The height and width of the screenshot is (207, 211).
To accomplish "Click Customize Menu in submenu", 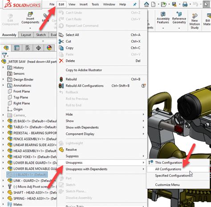I will coord(178,185).
